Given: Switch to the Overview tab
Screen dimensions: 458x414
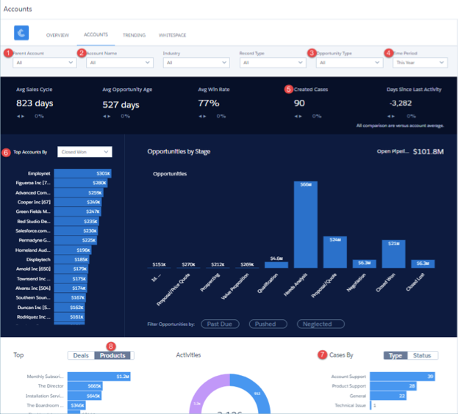Looking at the screenshot, I should pos(57,35).
